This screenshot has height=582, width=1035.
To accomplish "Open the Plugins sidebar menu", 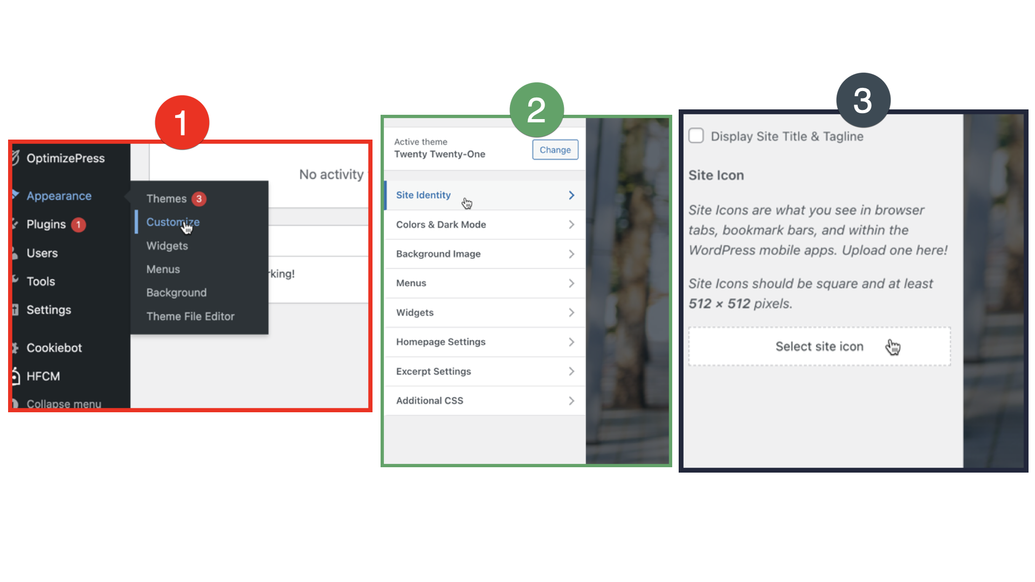I will 46,224.
